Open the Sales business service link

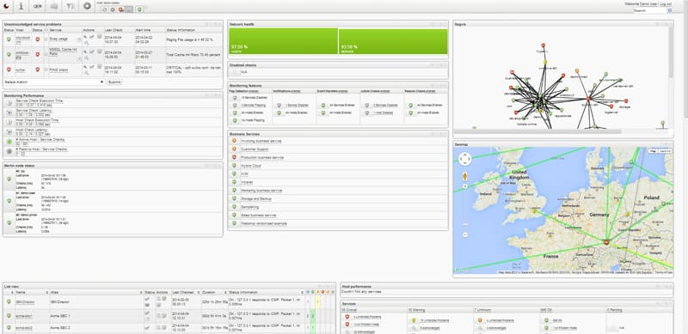click(259, 216)
